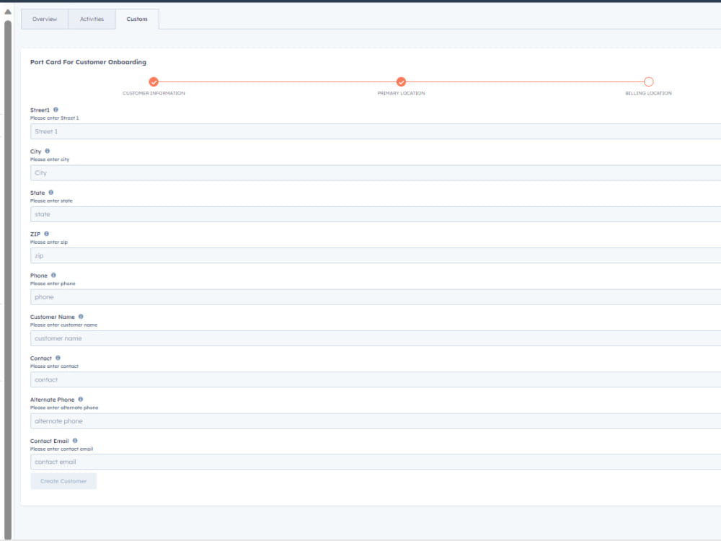
Task: Click the scroll up arrow on the left scrollbar
Action: (x=8, y=12)
